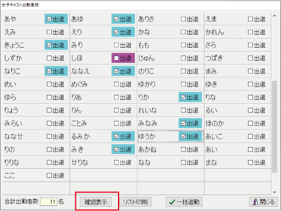Image resolution: width=281 pixels, height=211 pixels.
Task: Uncheck 出退 checkbox for きょうこ
Action: coord(49,45)
